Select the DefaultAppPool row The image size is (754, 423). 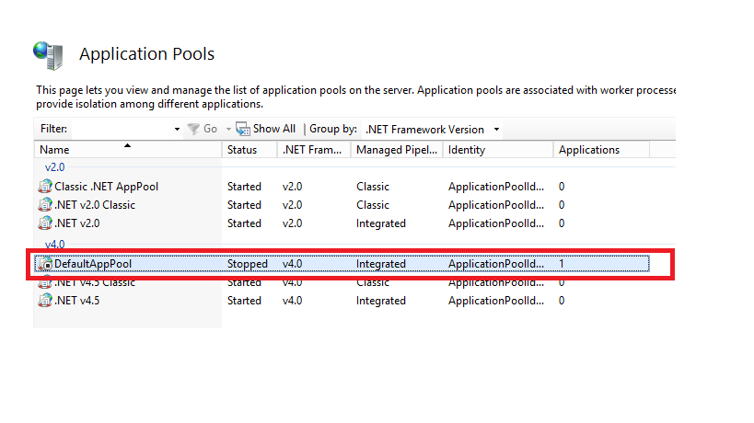point(342,264)
